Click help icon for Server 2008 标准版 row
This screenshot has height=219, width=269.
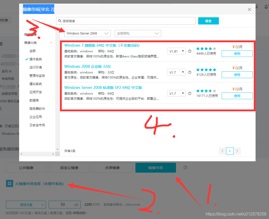[x=190, y=94]
